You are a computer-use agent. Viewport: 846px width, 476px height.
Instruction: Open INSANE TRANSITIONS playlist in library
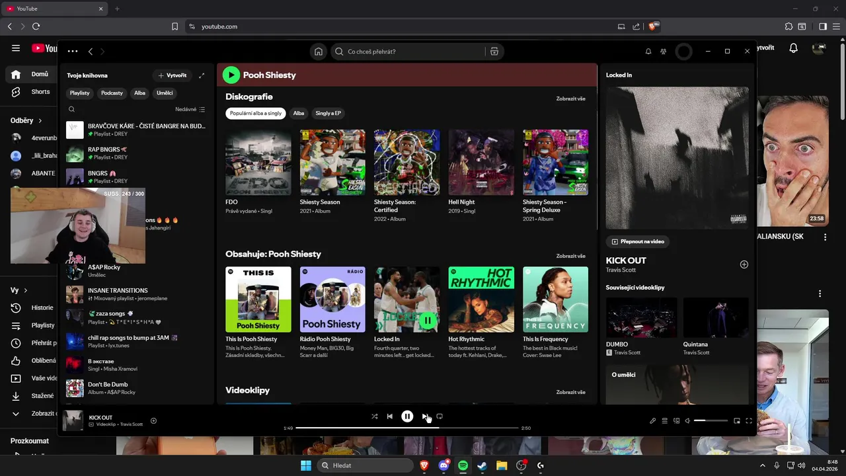click(x=136, y=294)
